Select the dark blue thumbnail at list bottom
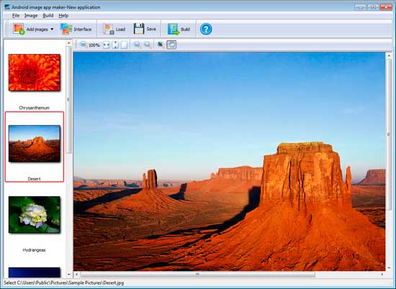The width and height of the screenshot is (396, 289). tap(35, 272)
